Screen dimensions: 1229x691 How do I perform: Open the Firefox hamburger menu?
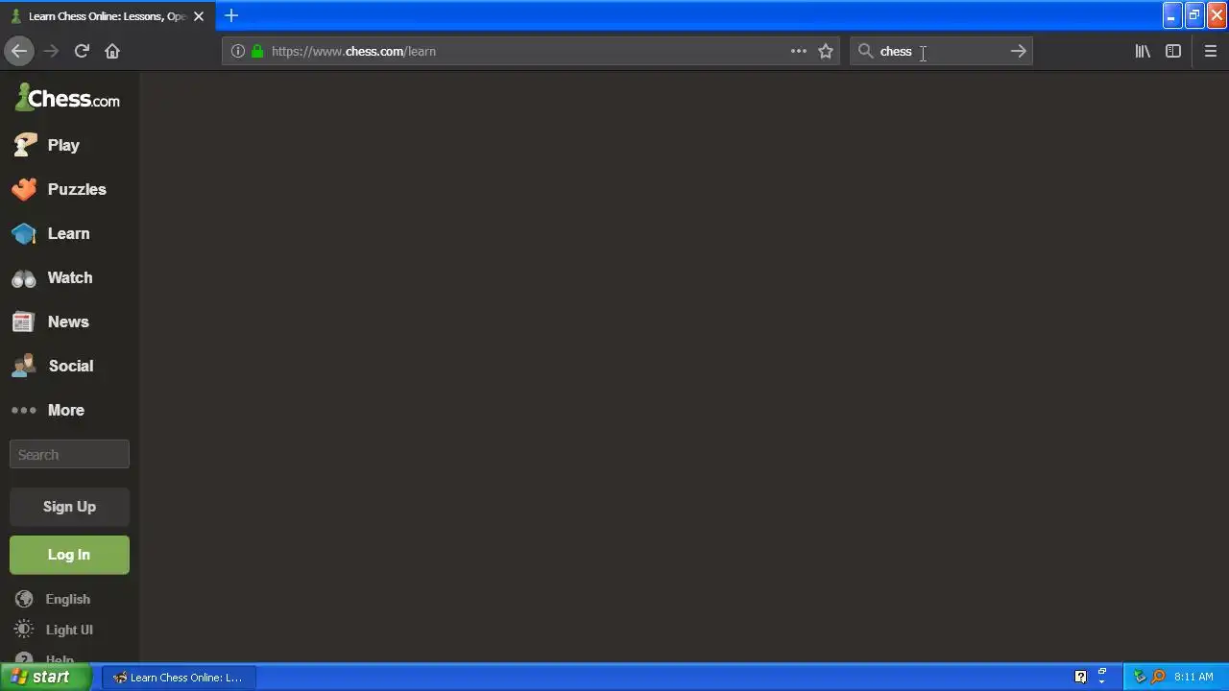click(1211, 51)
